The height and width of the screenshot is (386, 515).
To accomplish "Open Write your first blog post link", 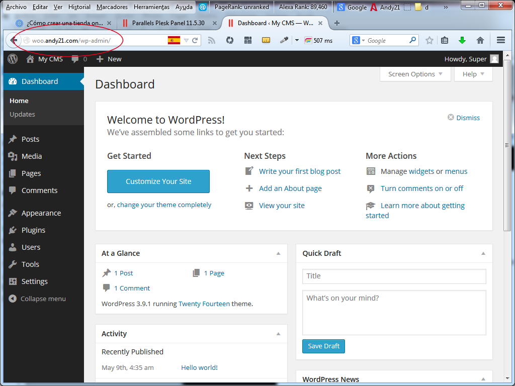I will 300,171.
